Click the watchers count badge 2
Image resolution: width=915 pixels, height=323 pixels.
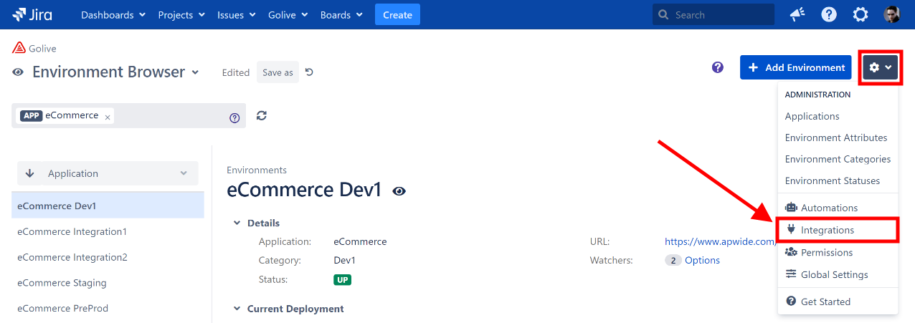click(673, 260)
